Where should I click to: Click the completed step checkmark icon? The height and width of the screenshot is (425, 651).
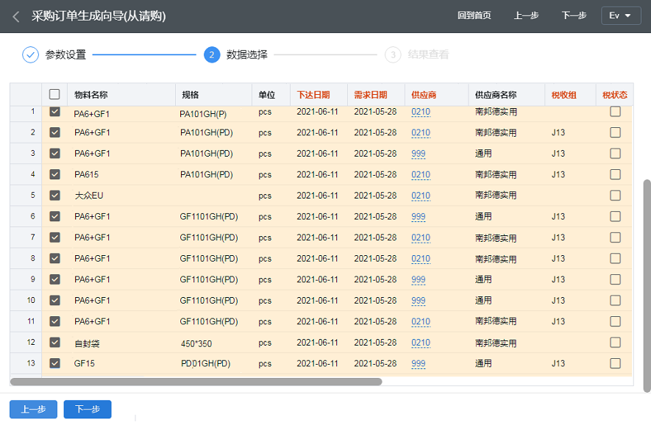30,54
